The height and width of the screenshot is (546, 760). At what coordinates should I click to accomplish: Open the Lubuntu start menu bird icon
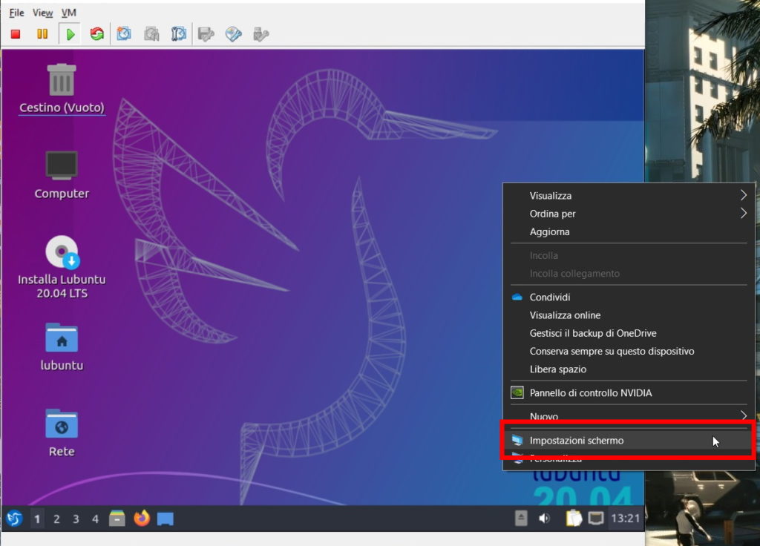tap(15, 519)
